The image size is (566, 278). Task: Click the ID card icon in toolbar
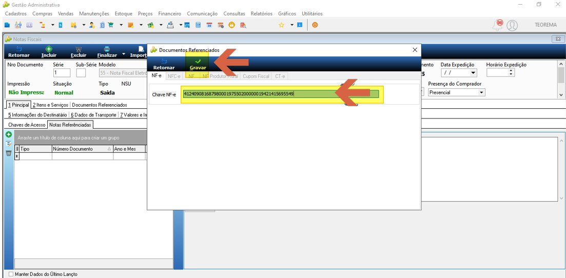coord(30,25)
